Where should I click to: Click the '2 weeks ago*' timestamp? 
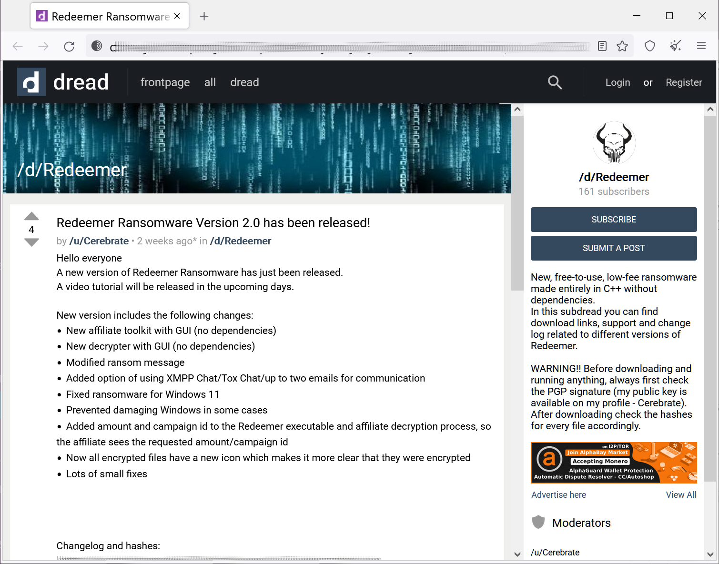click(167, 241)
